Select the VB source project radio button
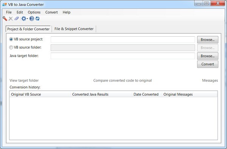The height and width of the screenshot is (149, 227). click(11, 39)
